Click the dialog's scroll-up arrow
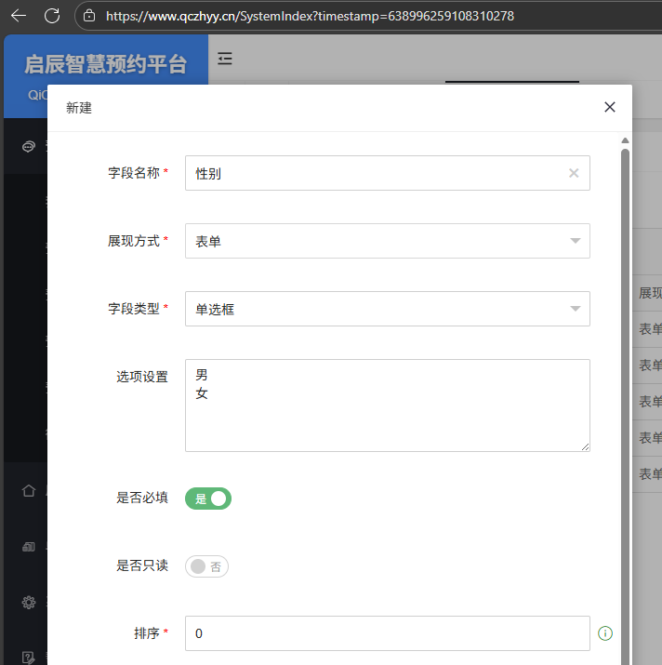 click(625, 140)
